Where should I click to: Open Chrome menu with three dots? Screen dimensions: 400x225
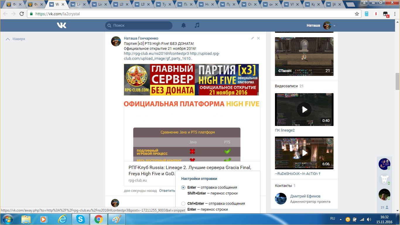(395, 14)
